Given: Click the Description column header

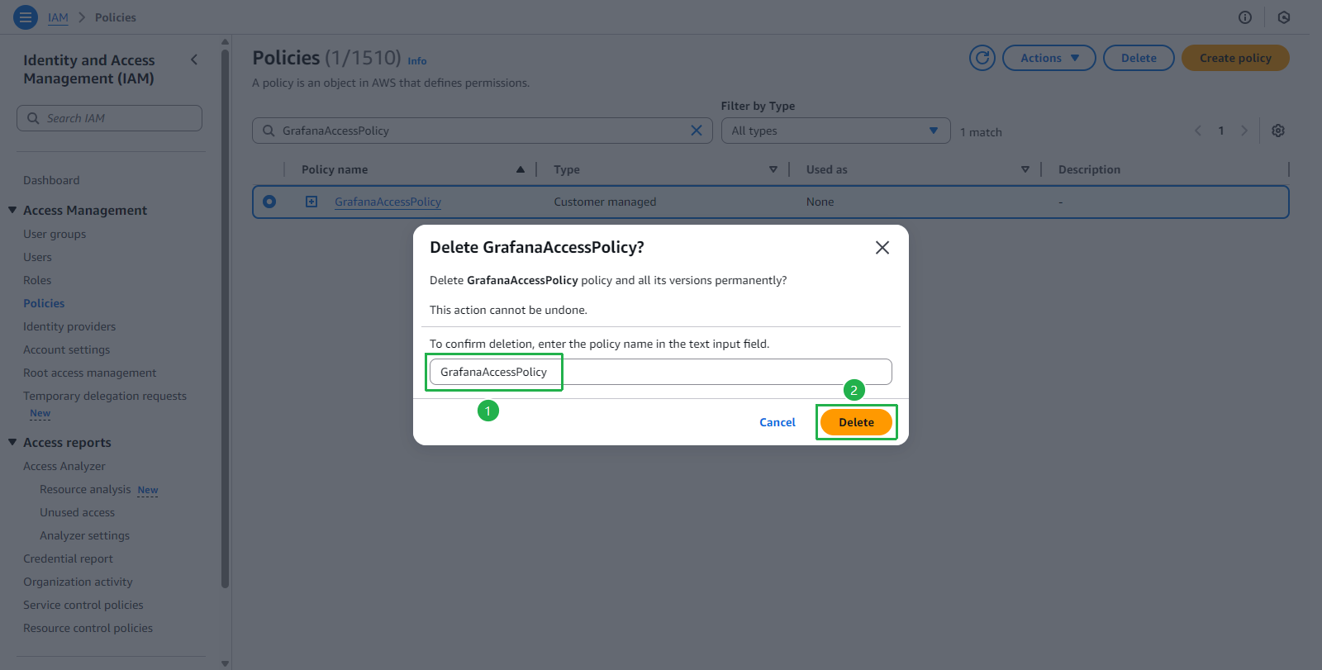Looking at the screenshot, I should pos(1089,169).
